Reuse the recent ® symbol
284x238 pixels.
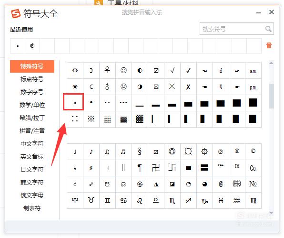coord(32,46)
